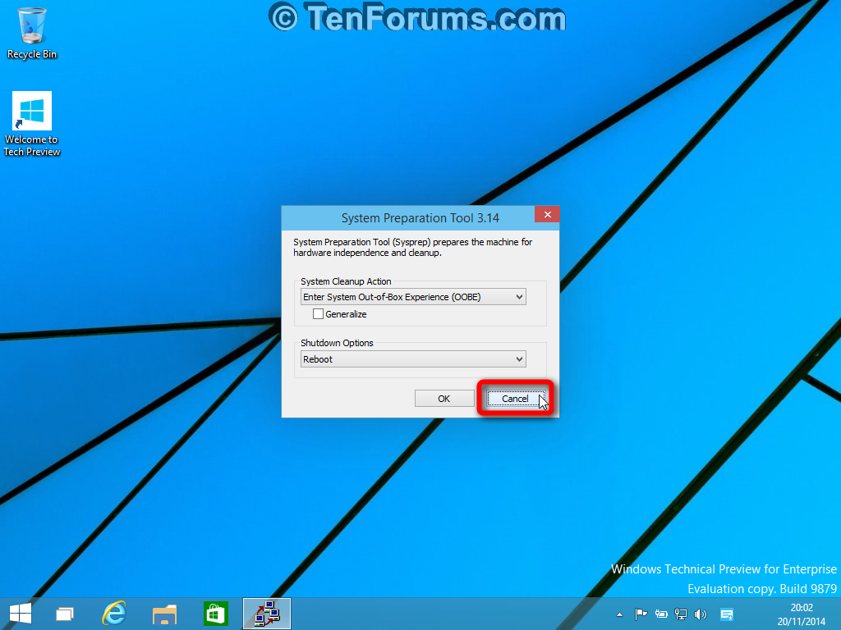This screenshot has height=630, width=841.
Task: Open the volume speaker tray icon
Action: point(700,614)
